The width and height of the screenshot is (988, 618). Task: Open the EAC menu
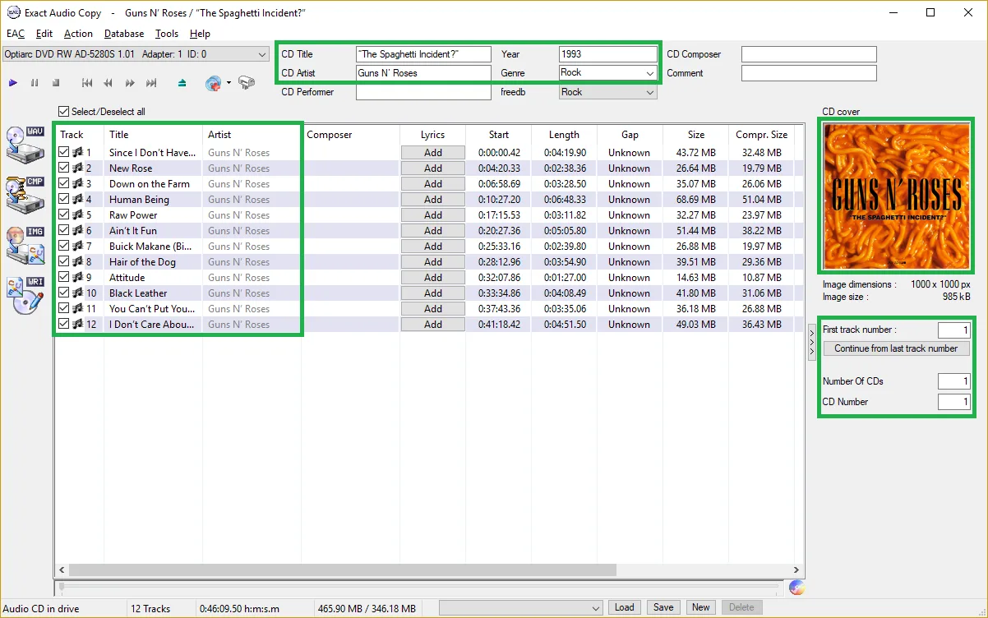tap(16, 34)
